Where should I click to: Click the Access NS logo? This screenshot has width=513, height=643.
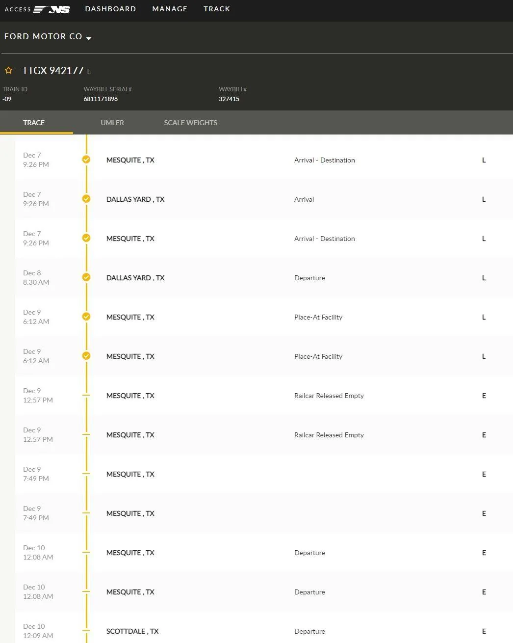[x=37, y=9]
